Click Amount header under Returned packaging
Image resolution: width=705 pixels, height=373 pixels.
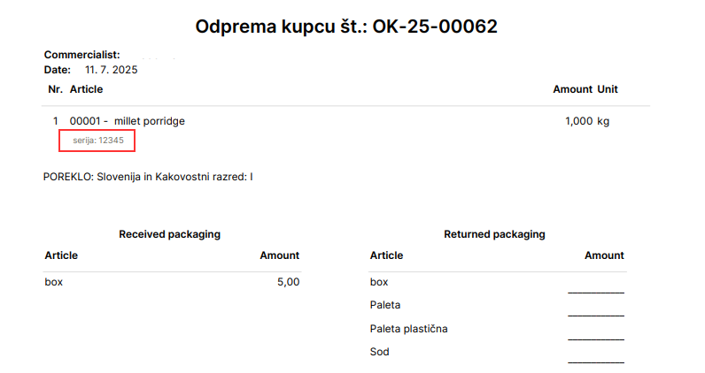[604, 255]
